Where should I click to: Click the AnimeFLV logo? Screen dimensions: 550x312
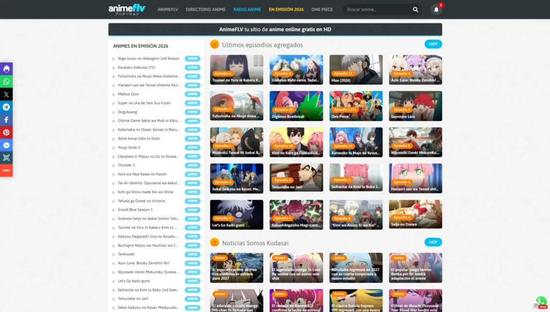tap(127, 9)
